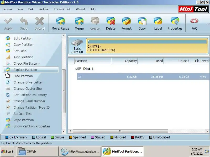Click the Change Drive Letter link
Image resolution: width=210 pixels, height=157 pixels.
28,82
